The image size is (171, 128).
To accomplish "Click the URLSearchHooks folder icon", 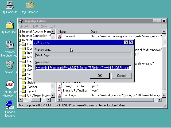I will pos(24,95).
